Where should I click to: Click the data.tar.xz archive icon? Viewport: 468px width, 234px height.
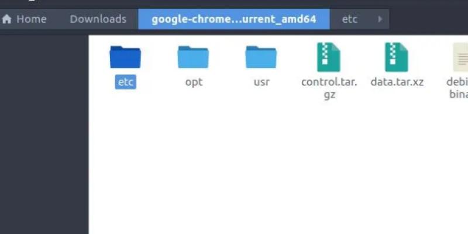point(397,57)
